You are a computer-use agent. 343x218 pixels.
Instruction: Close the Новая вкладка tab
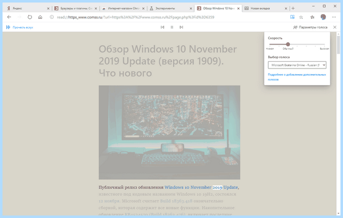286,9
